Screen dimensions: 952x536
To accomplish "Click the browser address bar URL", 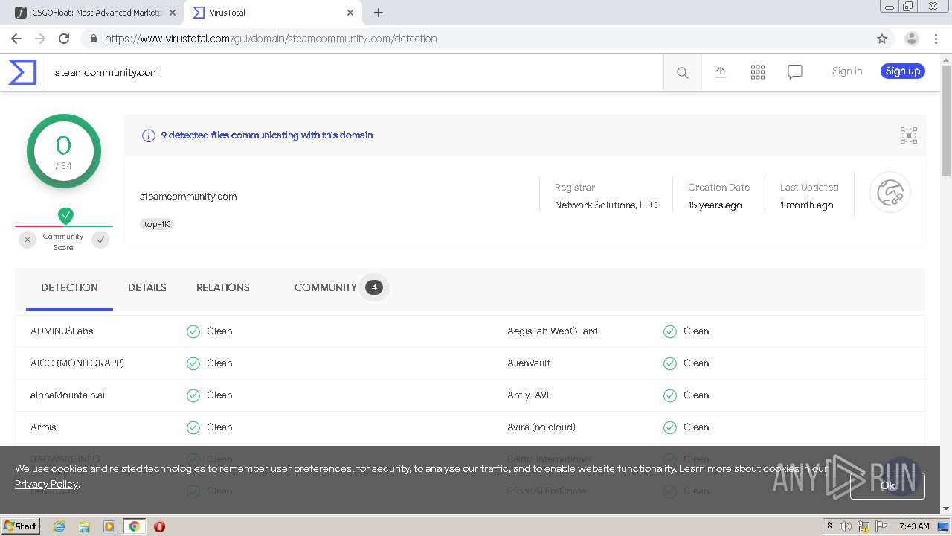I will tap(271, 39).
